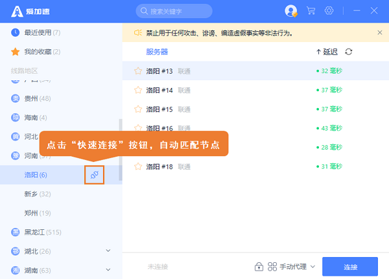
Task: Click the lock icon in bottom bar
Action: pos(259,267)
